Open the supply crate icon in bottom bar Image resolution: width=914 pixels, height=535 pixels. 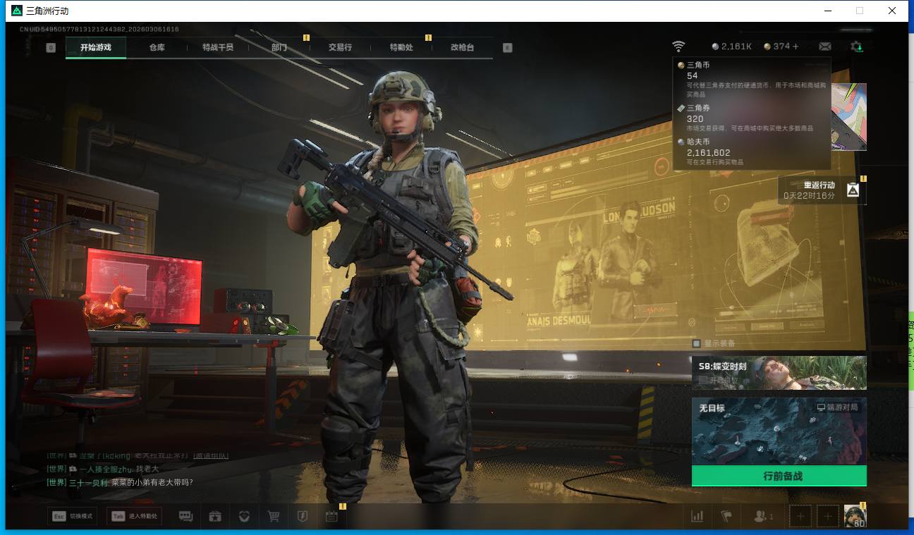coord(216,517)
